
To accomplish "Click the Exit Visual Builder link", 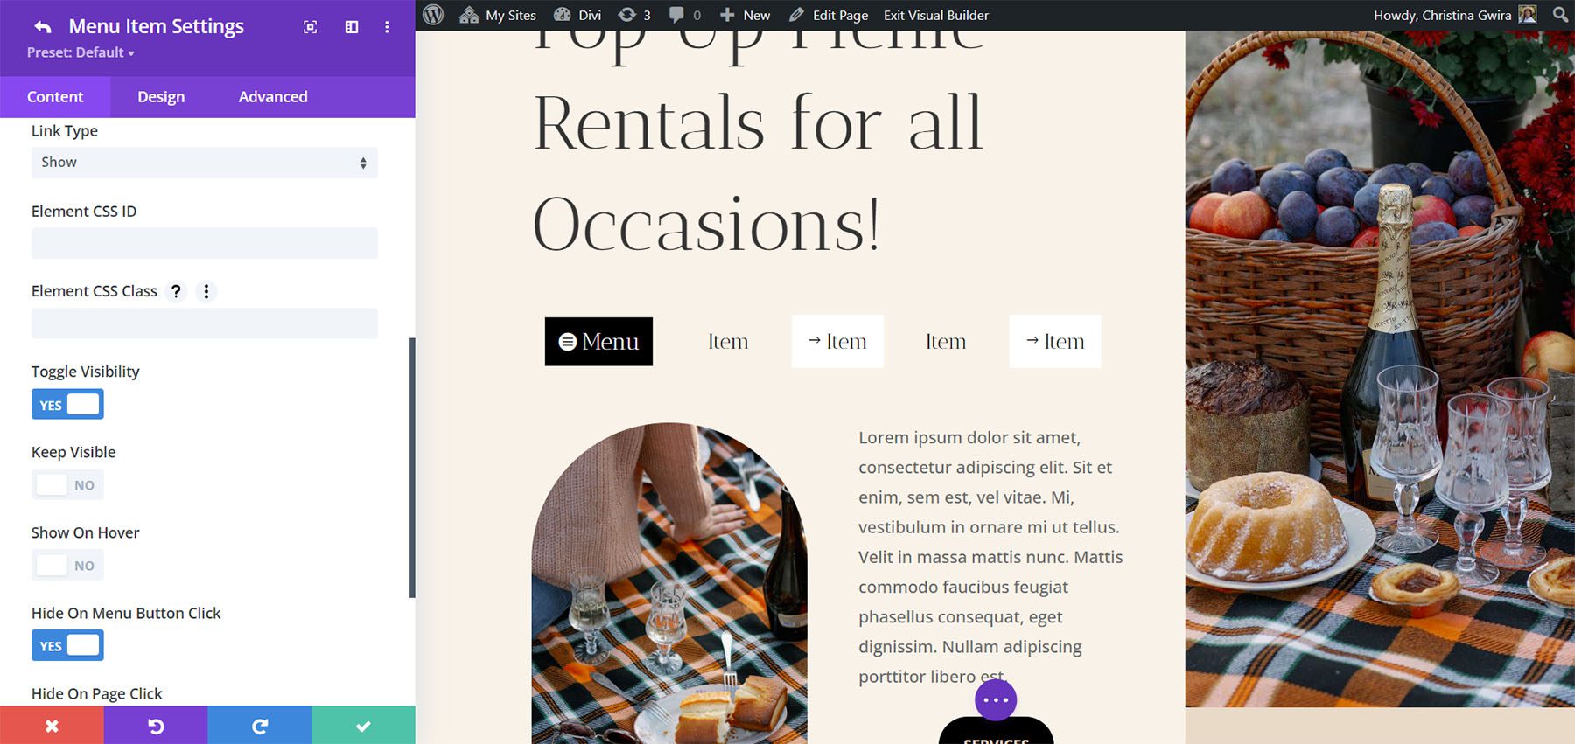I will point(936,15).
